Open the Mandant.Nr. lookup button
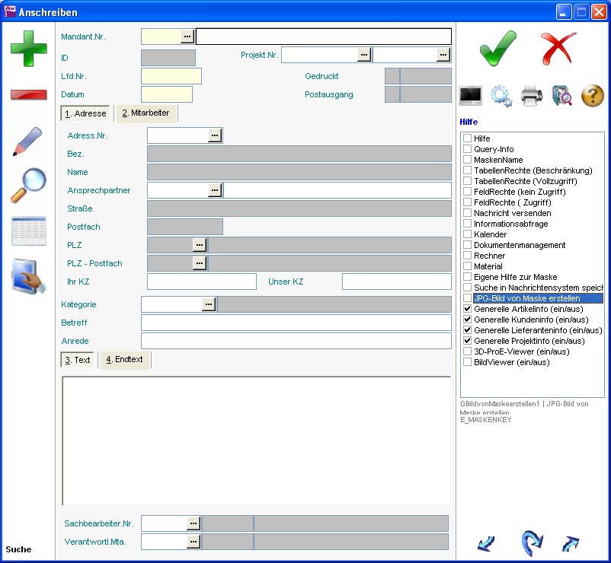The image size is (611, 563). (x=187, y=37)
